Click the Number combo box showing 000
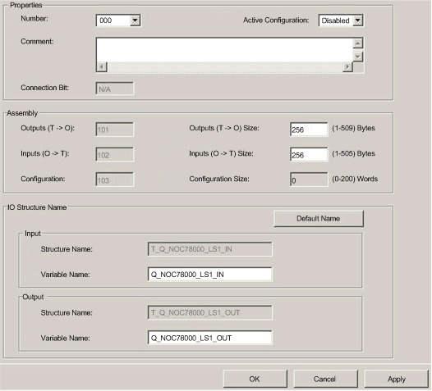The height and width of the screenshot is (391, 432). pos(118,20)
